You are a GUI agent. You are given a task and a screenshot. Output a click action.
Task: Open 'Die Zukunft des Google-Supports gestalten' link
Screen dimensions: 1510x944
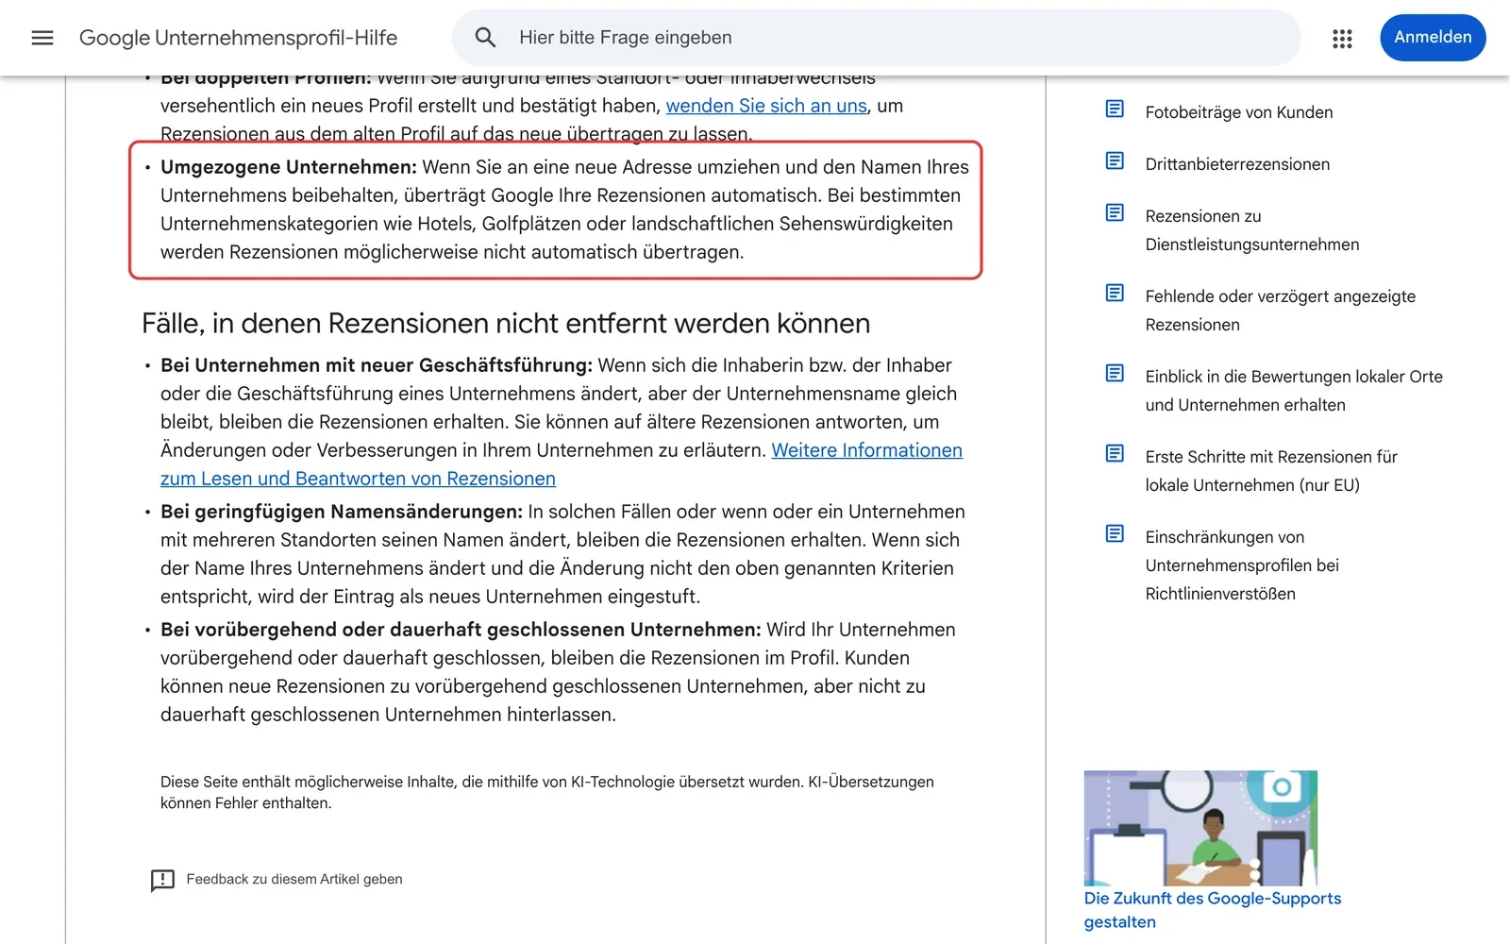point(1213,910)
